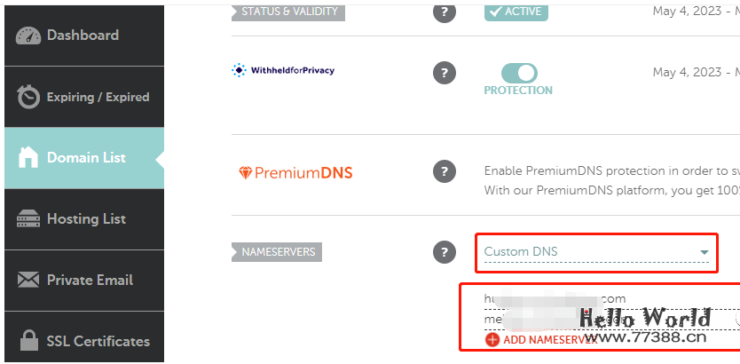Click the help icon beside Nameservers
This screenshot has height=364, width=740.
[445, 252]
